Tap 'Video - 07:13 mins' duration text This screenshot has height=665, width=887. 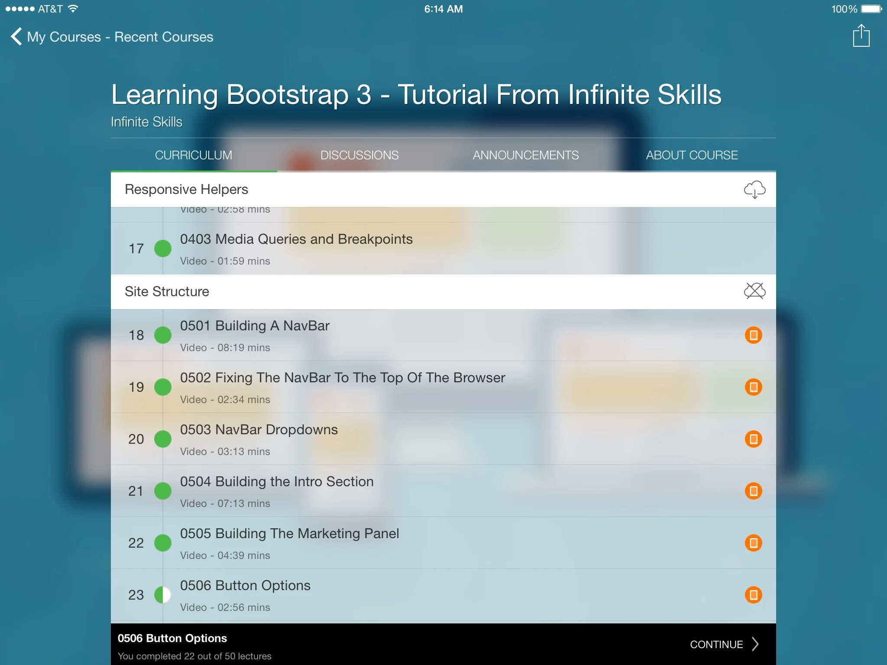(x=225, y=504)
